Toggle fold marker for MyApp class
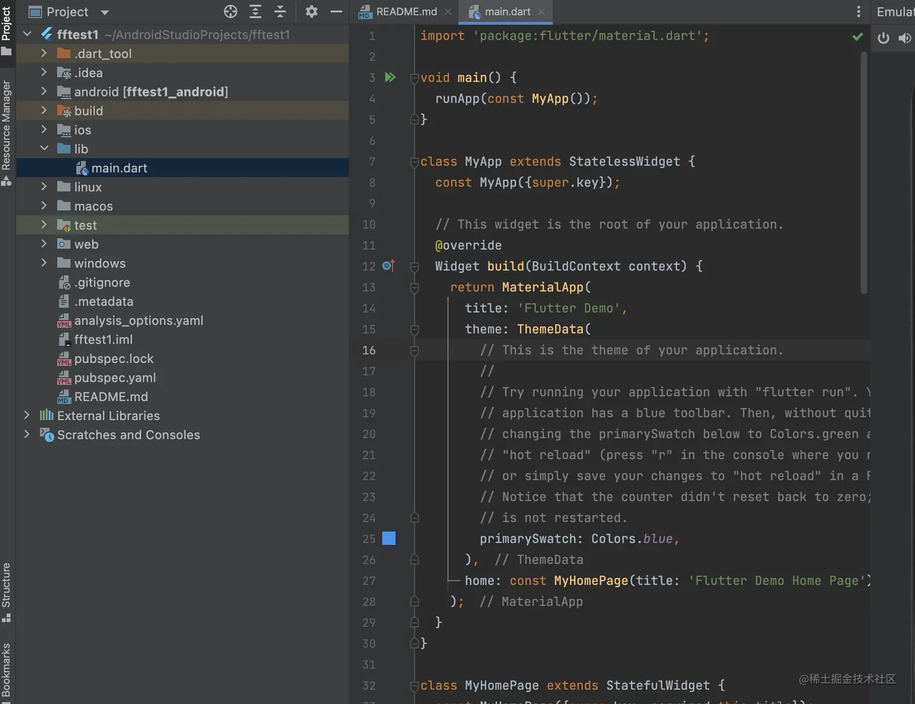The width and height of the screenshot is (915, 704). coord(415,161)
